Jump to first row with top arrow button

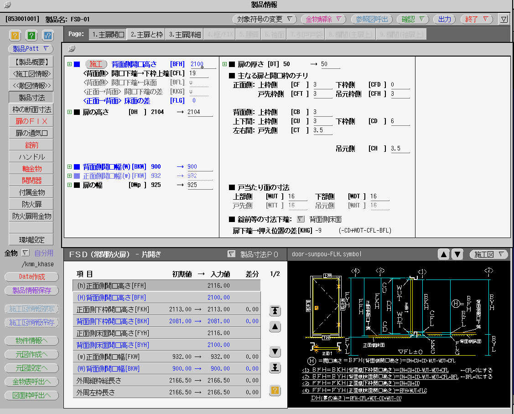(x=275, y=310)
